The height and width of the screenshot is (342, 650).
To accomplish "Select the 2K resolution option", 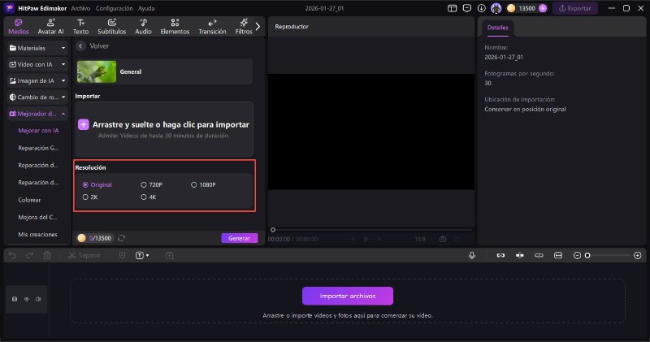I will pos(90,197).
